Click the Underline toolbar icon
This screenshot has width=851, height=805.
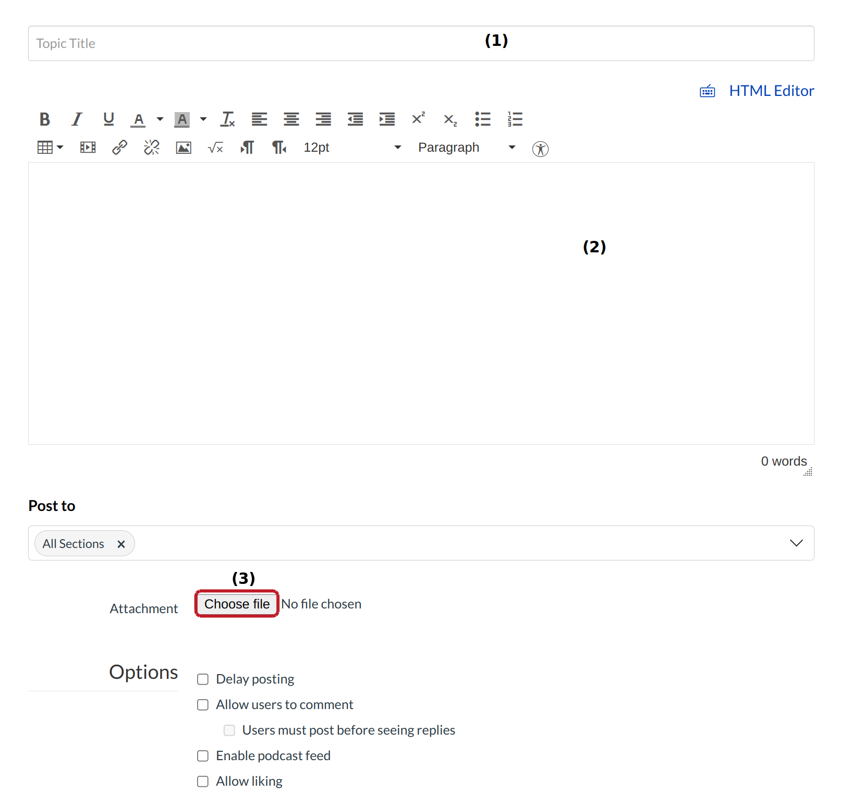point(108,119)
